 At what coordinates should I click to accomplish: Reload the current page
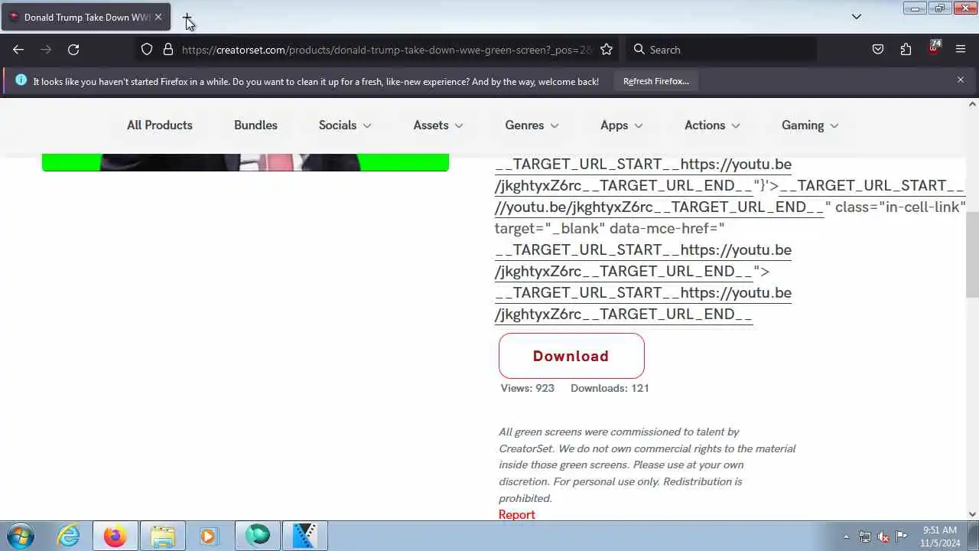[73, 50]
